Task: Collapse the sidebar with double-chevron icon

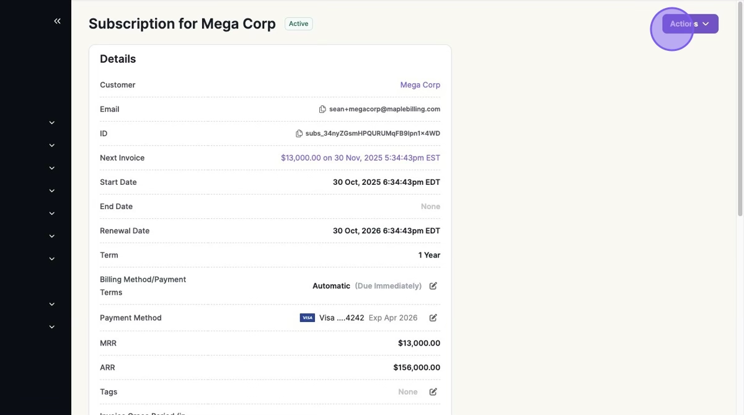Action: (x=57, y=21)
